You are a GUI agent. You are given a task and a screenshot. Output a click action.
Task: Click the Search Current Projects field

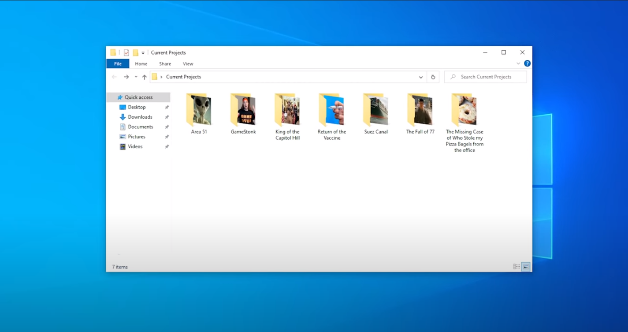(486, 77)
